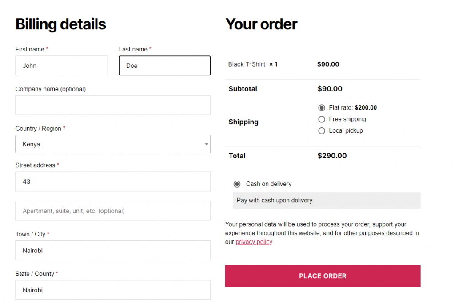455x303 pixels.
Task: Open the privacy policy link
Action: (254, 242)
